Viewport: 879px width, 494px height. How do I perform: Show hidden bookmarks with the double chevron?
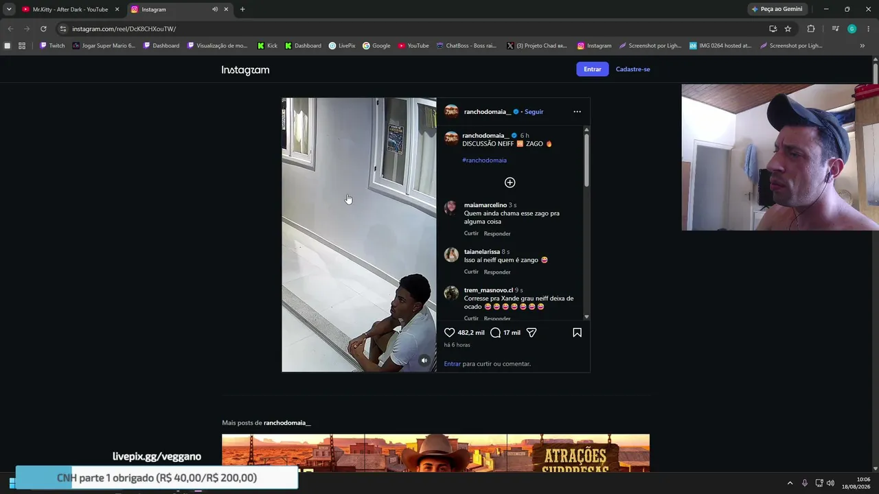pos(862,46)
